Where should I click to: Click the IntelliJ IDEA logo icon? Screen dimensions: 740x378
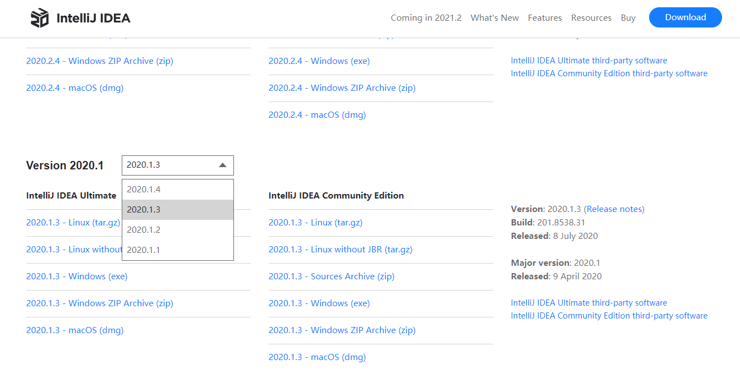coord(39,18)
